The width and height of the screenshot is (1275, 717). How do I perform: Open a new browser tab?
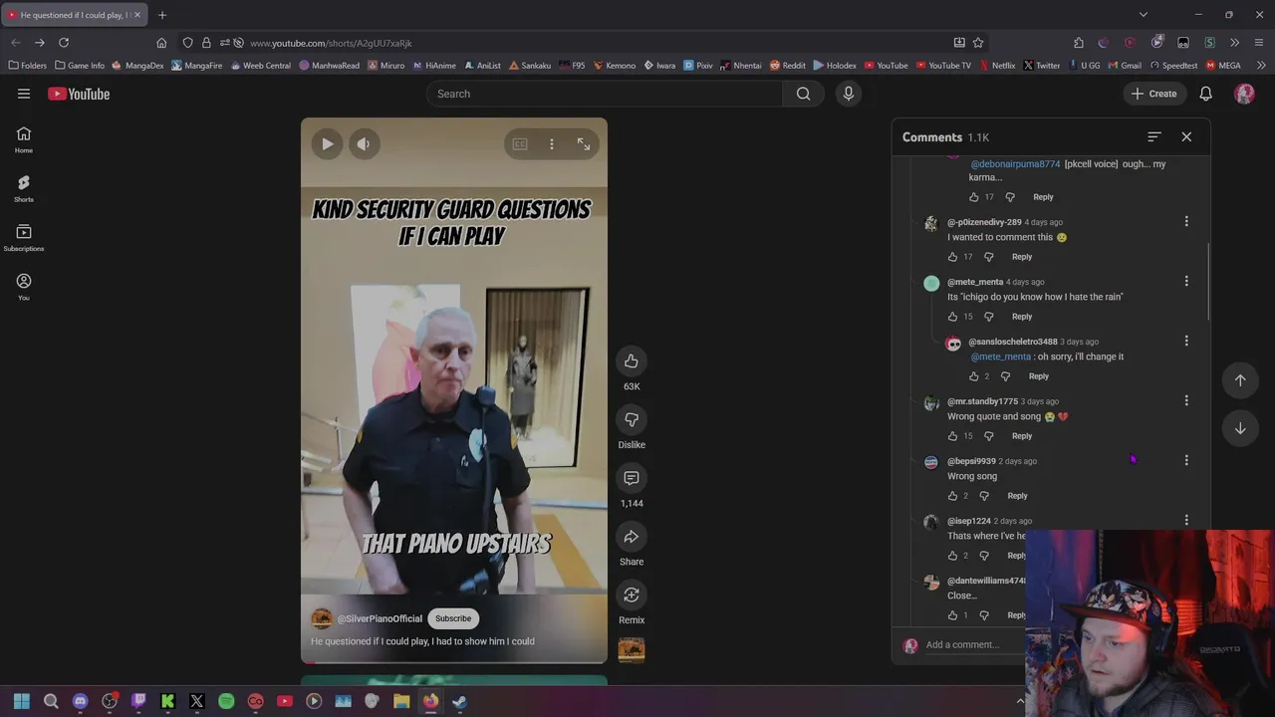(162, 15)
